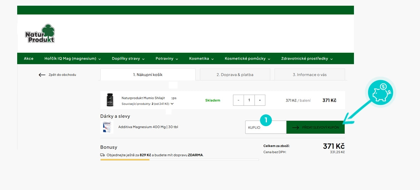
Task: Select the 1. Nákupní košík tab
Action: pyautogui.click(x=148, y=74)
